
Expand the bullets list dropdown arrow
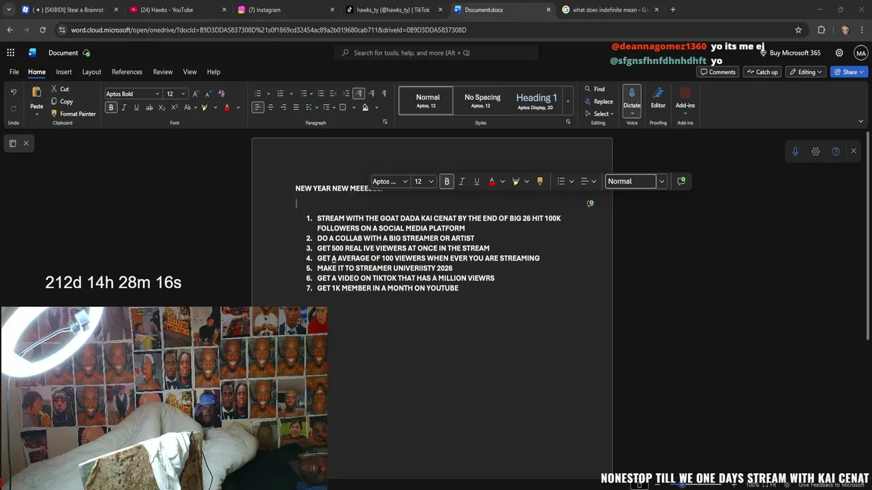[x=268, y=94]
